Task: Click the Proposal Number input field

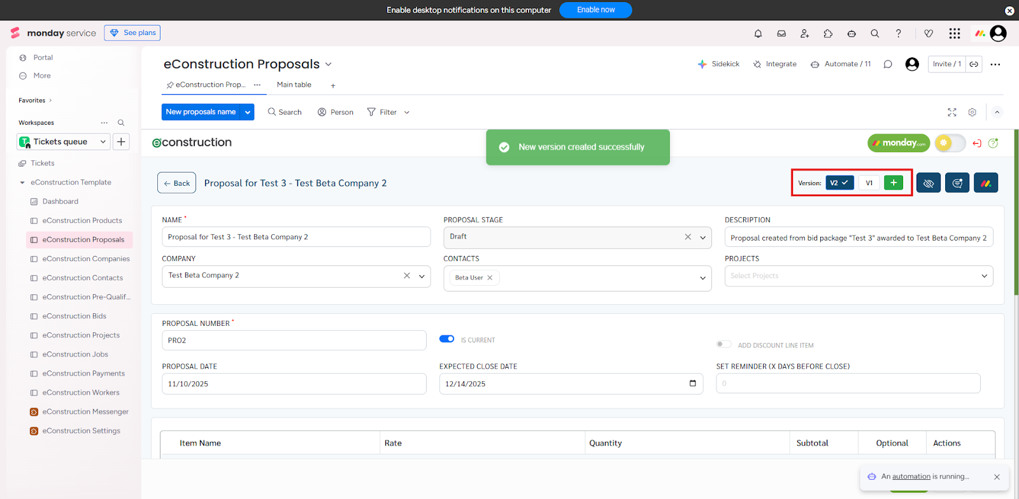Action: pos(294,341)
